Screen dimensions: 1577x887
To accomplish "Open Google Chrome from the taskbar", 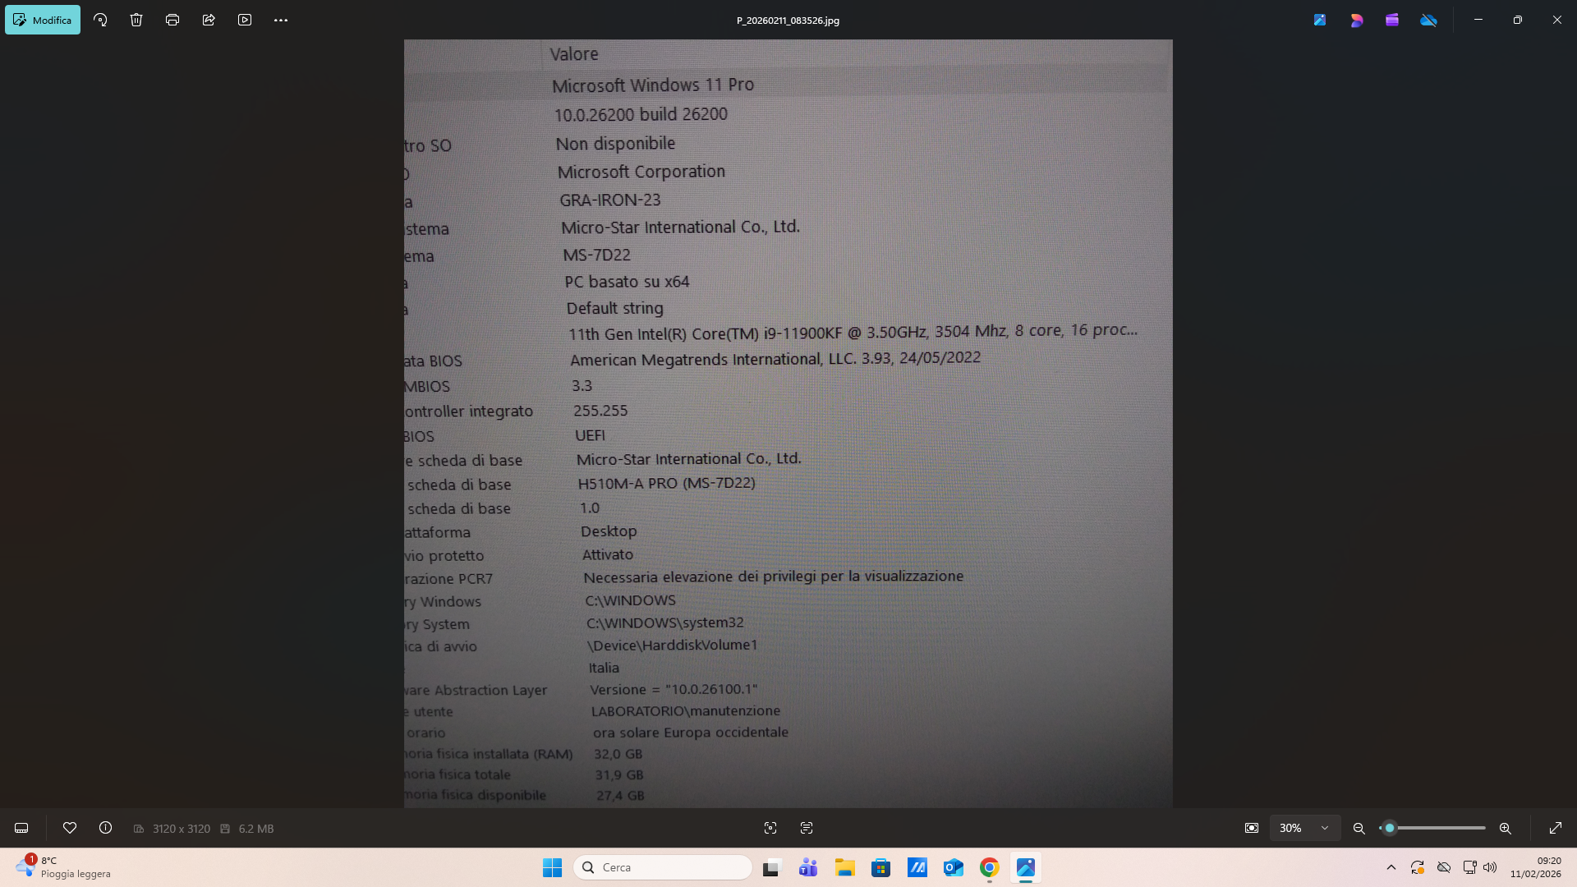I will 990,867.
